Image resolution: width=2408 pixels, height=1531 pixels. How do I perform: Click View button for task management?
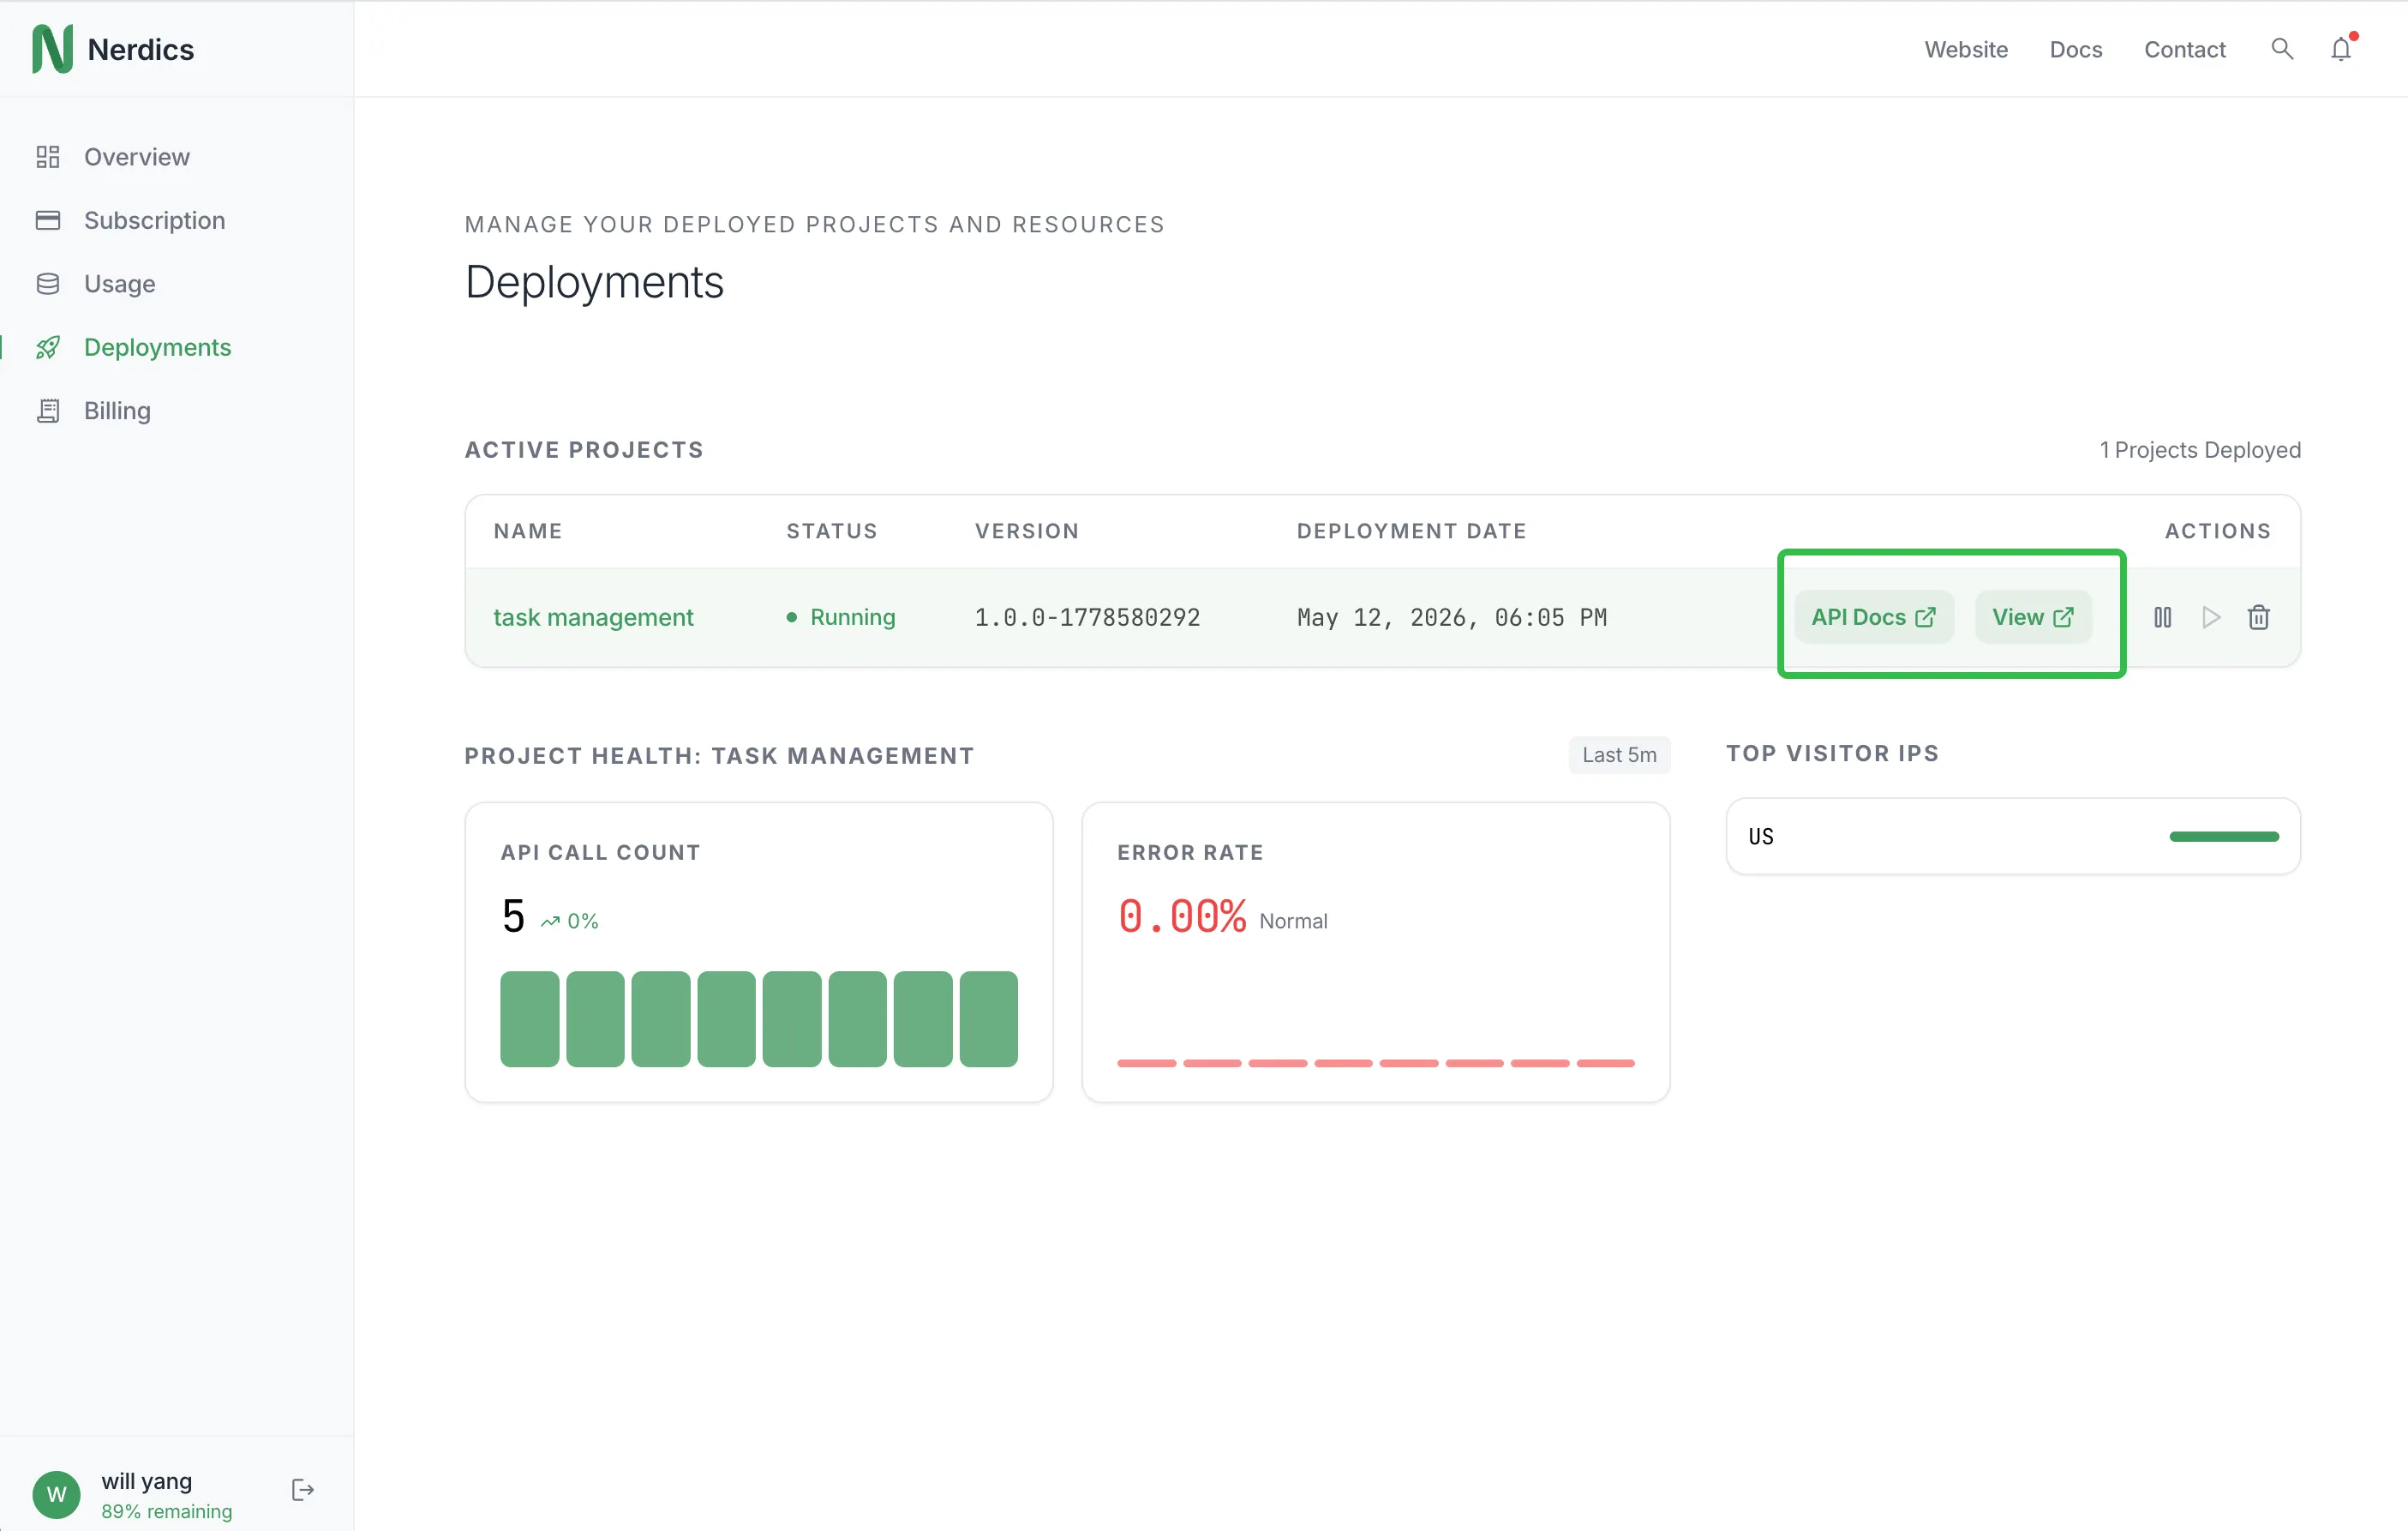[x=2033, y=617]
